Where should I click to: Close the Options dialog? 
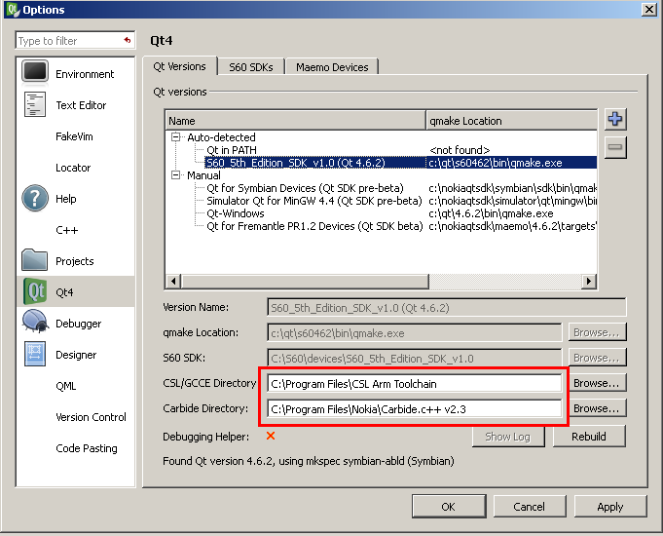click(x=649, y=10)
